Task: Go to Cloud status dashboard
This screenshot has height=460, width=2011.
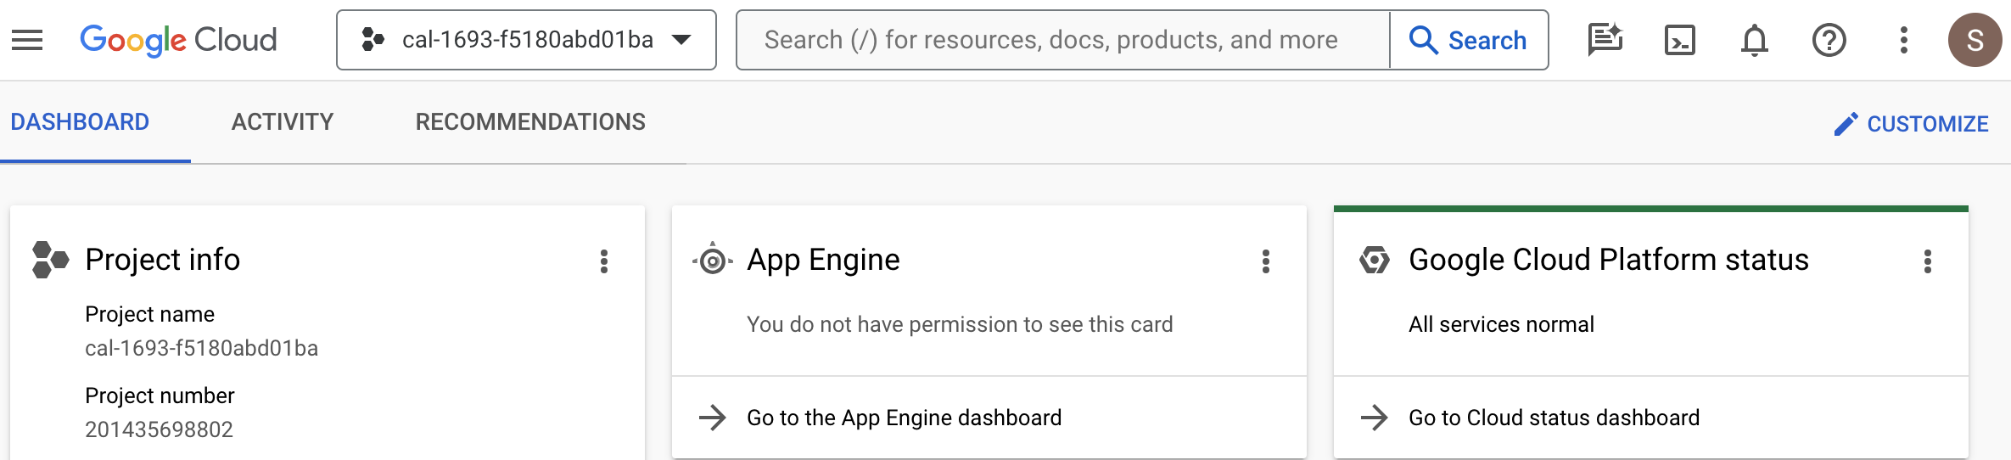Action: tap(1554, 418)
